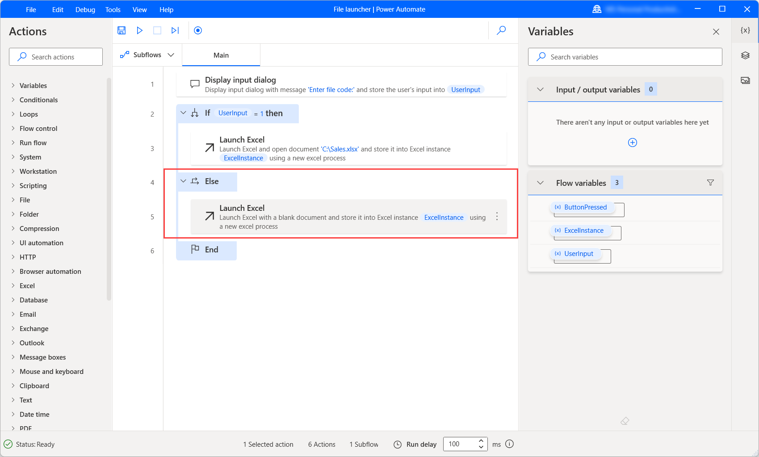Viewport: 759px width, 457px height.
Task: Open the Debug menu
Action: [85, 9]
